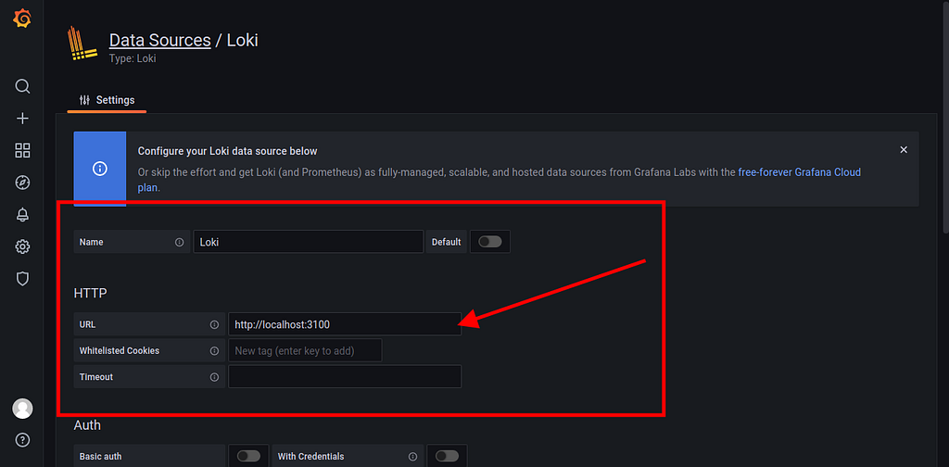
Task: Click the info icon next to URL
Action: 214,325
